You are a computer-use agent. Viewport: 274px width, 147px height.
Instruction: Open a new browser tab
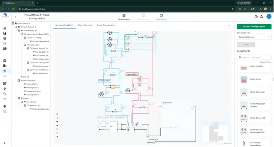[37, 3]
